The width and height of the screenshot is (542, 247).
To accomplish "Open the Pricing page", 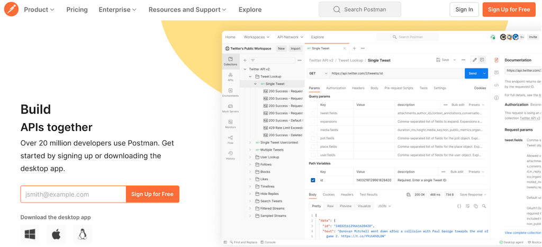I will click(77, 10).
